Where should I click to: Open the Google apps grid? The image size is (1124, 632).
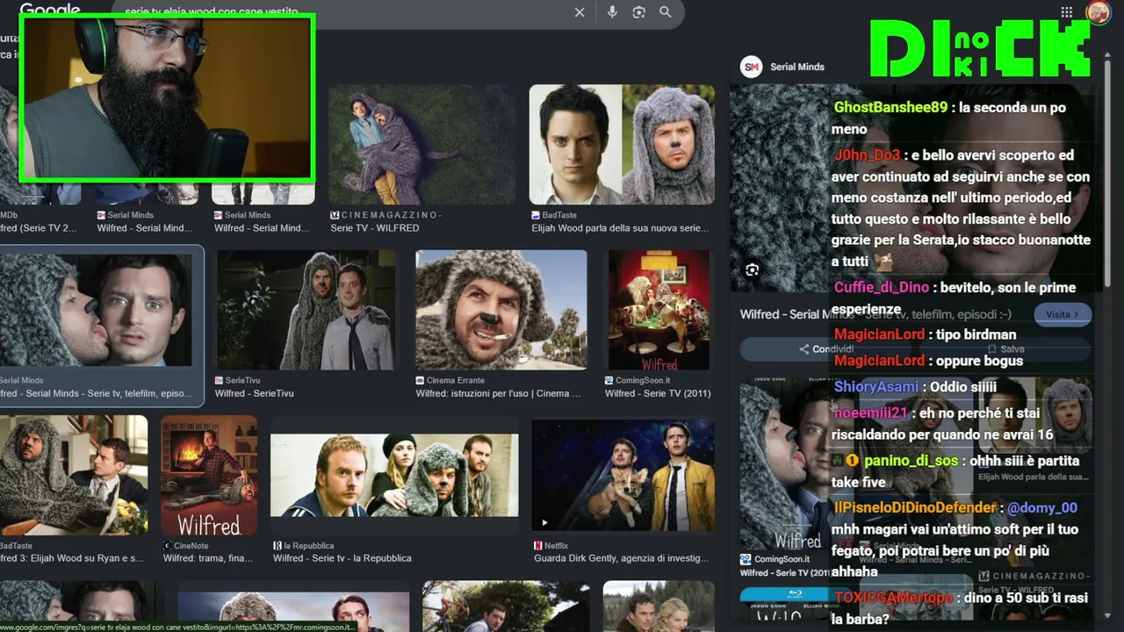point(1066,12)
